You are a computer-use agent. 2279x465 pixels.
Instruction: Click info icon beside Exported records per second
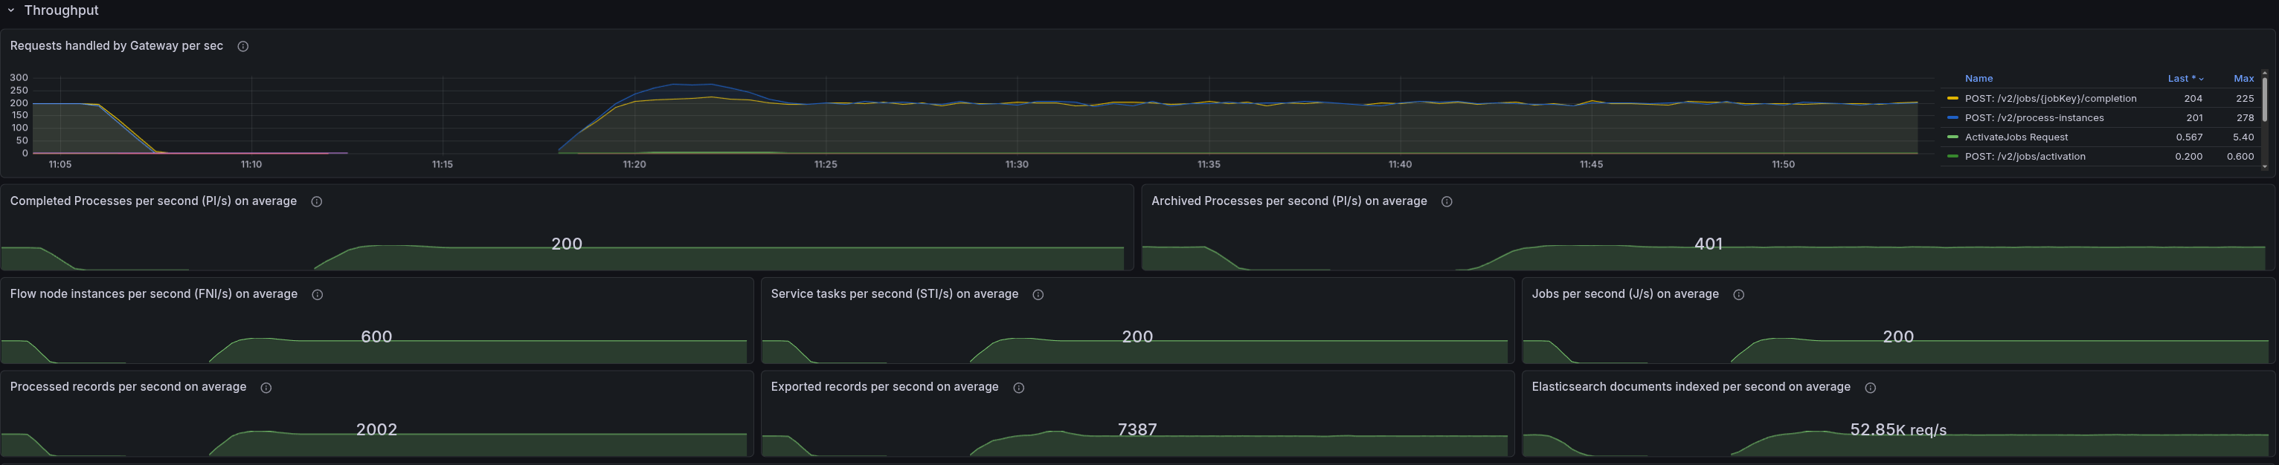pyautogui.click(x=1018, y=388)
